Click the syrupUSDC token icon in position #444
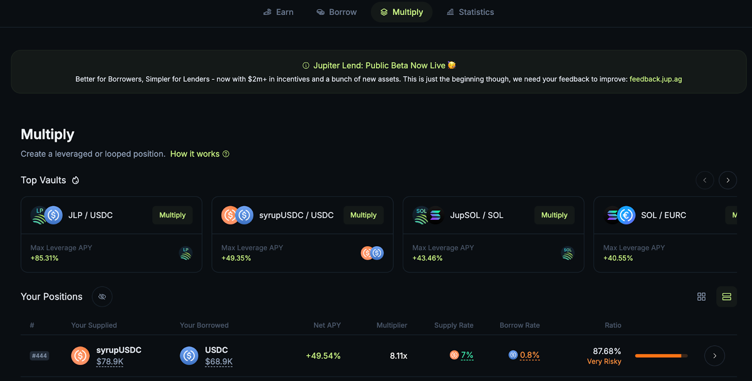The width and height of the screenshot is (752, 381). 80,356
